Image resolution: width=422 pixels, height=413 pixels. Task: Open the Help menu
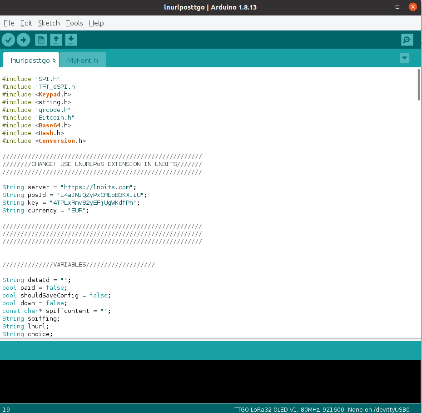tap(96, 23)
